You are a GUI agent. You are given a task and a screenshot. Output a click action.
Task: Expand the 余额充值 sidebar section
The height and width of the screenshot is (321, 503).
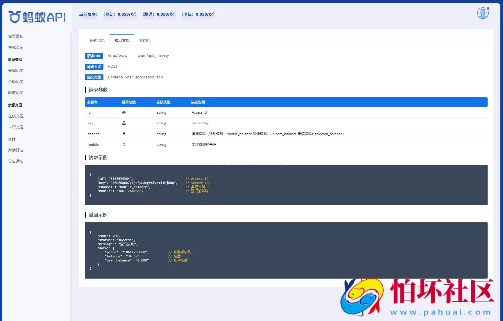tap(15, 105)
